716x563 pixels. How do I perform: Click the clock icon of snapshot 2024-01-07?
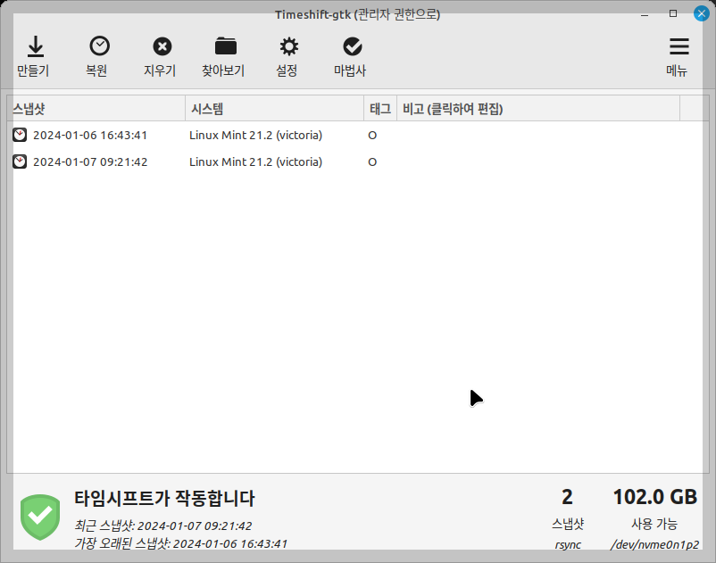coord(20,161)
